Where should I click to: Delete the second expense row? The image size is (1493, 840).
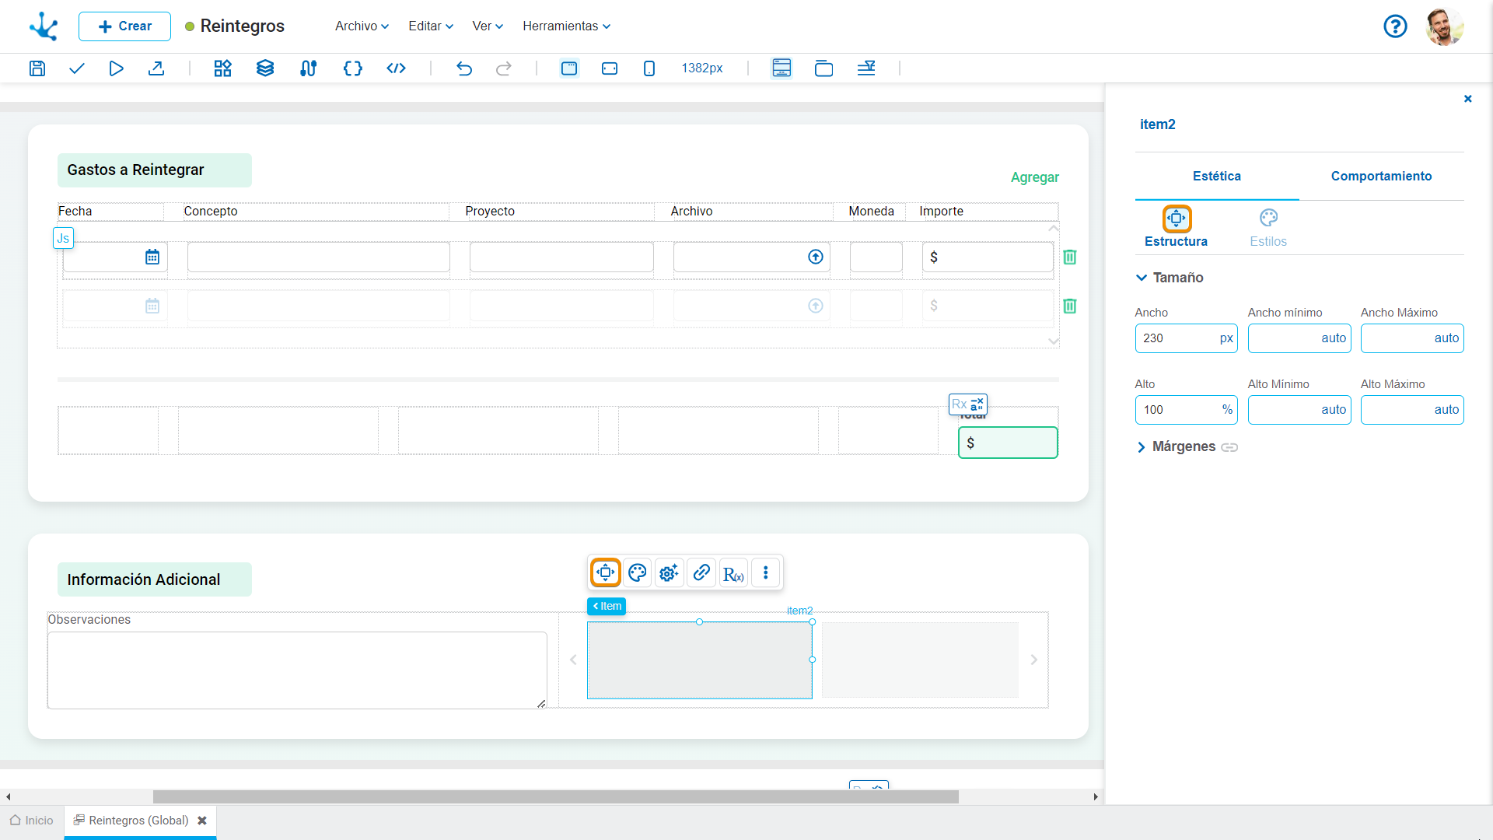pos(1070,306)
